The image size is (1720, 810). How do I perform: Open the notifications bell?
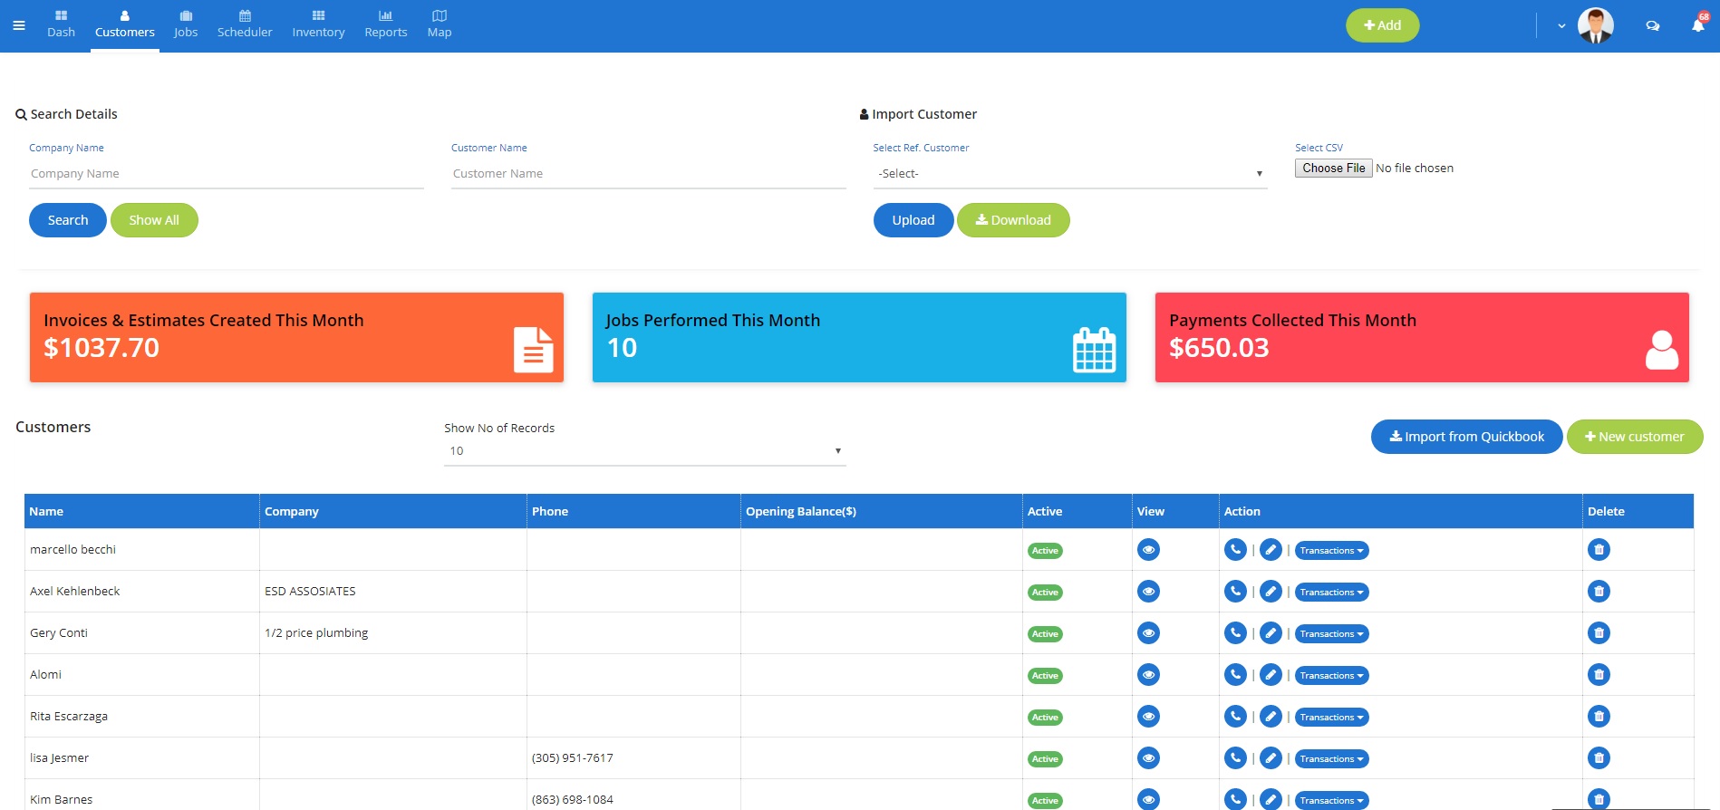point(1698,24)
